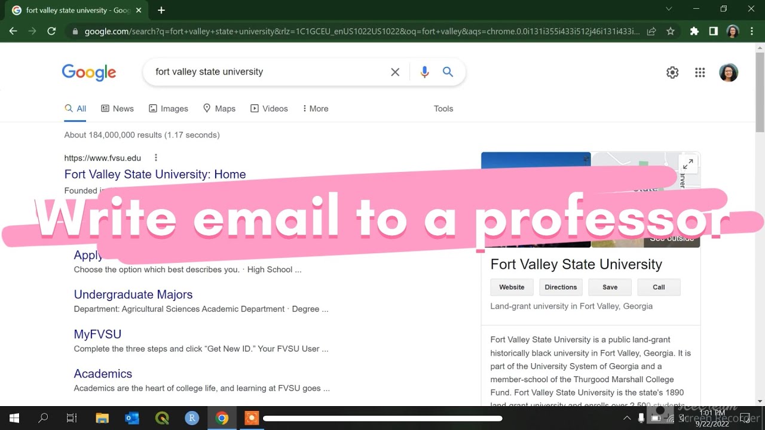
Task: Switch to the Images results tab
Action: click(x=169, y=109)
